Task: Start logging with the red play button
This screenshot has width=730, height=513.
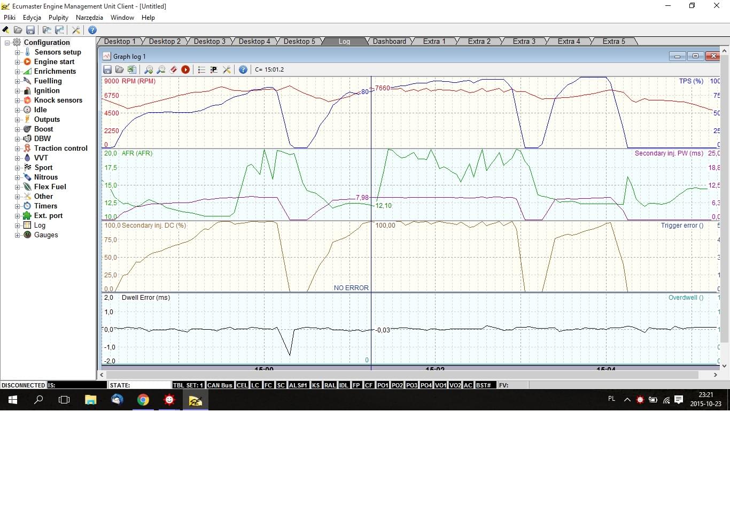Action: tap(185, 69)
